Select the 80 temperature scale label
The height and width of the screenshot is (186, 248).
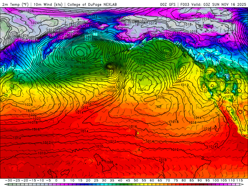[x=184, y=180]
